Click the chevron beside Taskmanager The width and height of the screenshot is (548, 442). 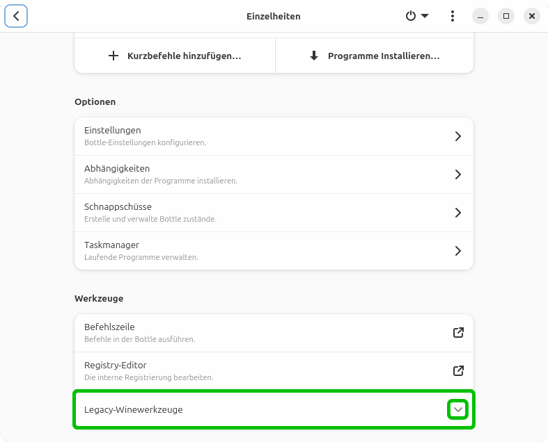point(458,251)
